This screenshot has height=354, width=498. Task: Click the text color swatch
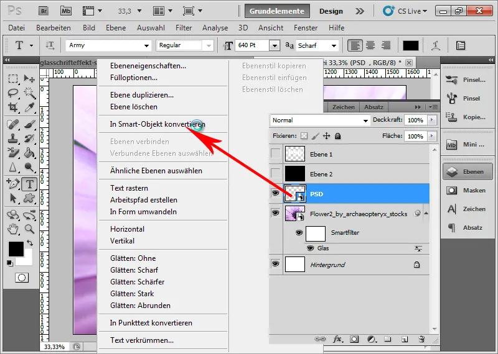(x=411, y=45)
